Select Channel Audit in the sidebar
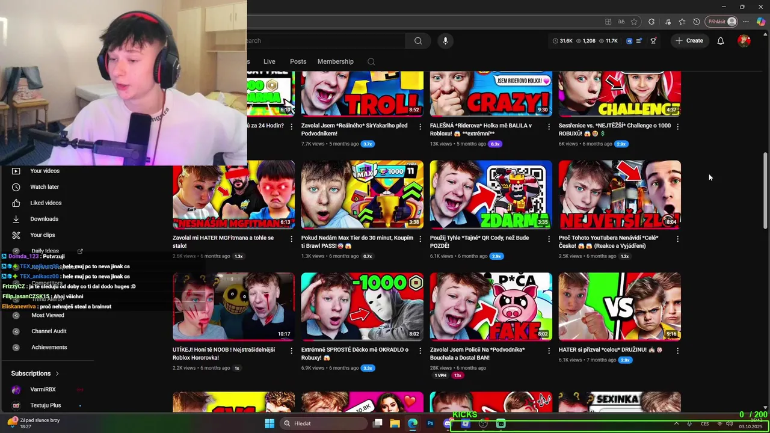 [49, 331]
